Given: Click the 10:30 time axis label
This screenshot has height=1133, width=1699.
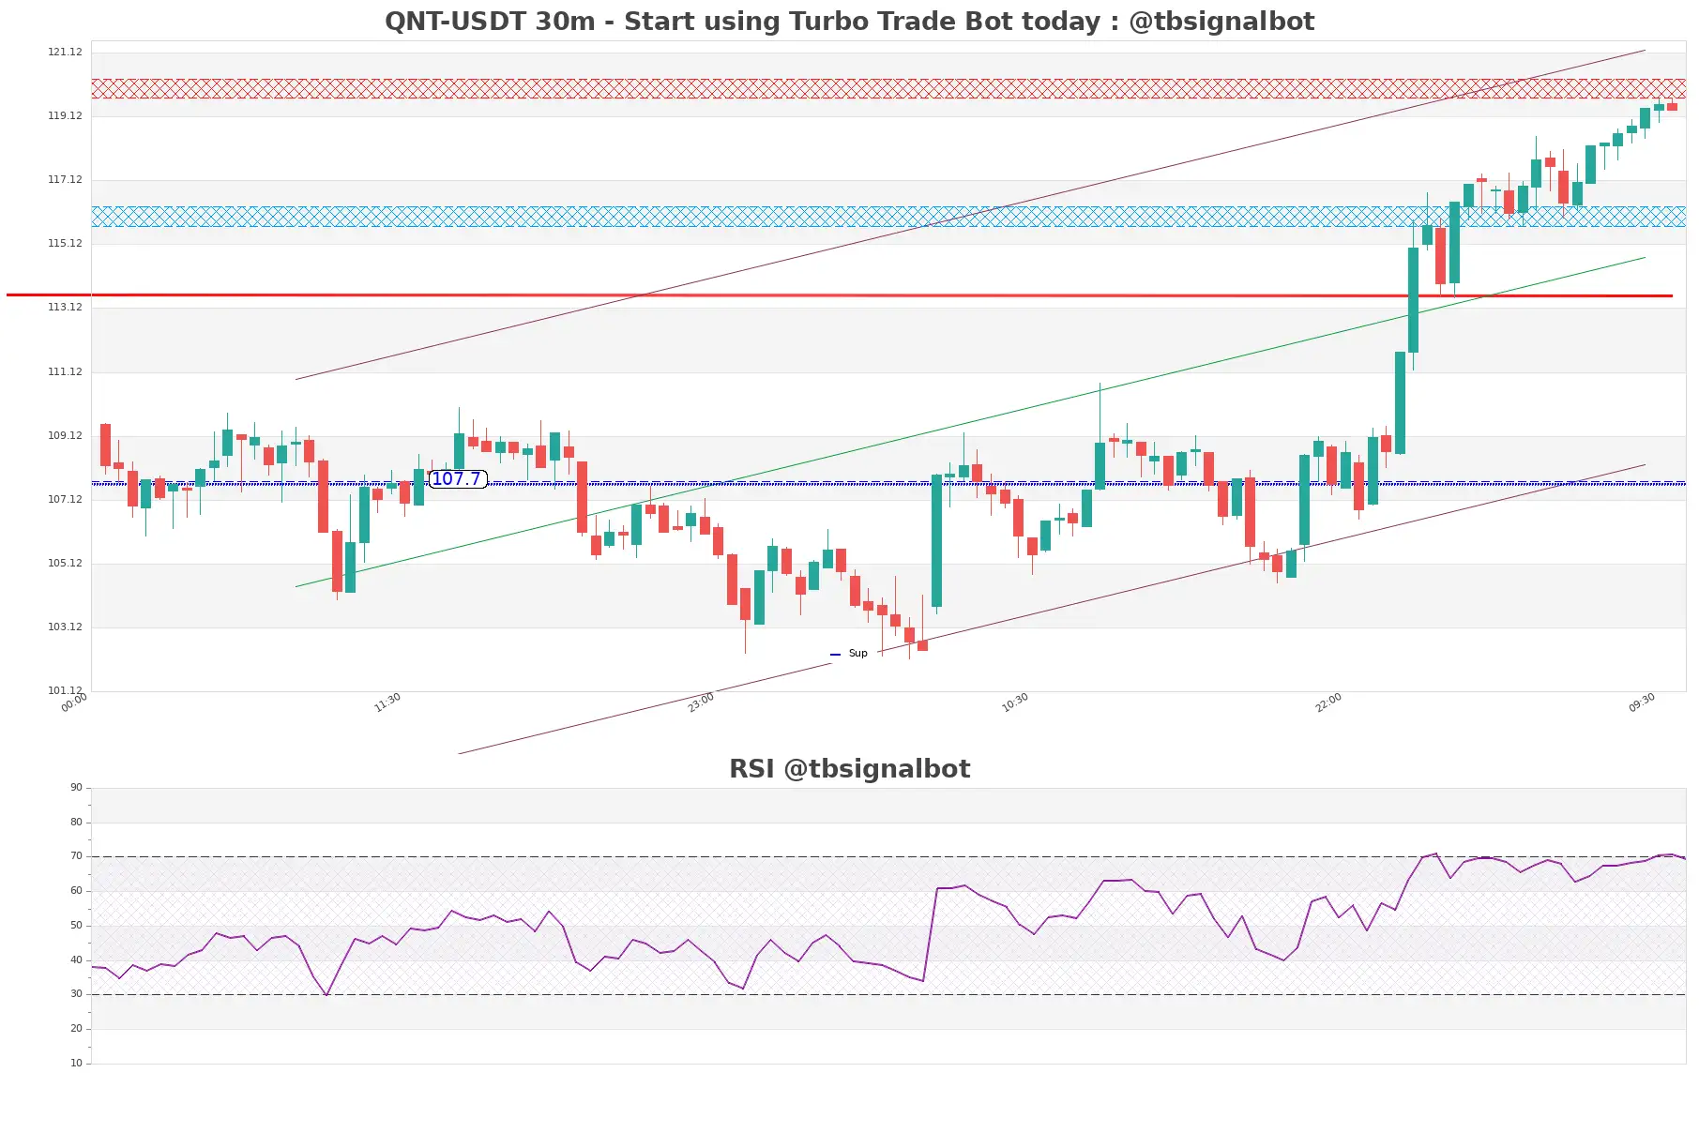Looking at the screenshot, I should [x=1015, y=702].
